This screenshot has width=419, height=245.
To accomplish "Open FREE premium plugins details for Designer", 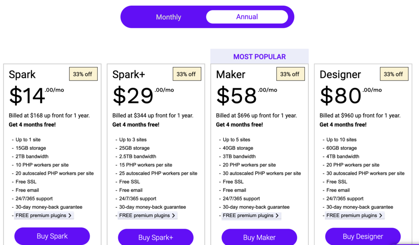I will [354, 215].
